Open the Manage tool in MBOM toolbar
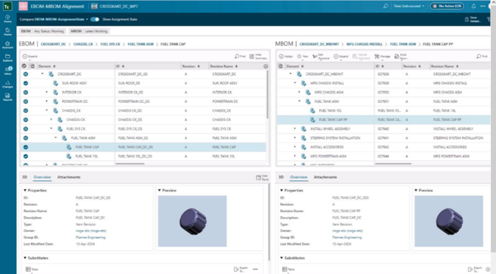 (382, 56)
